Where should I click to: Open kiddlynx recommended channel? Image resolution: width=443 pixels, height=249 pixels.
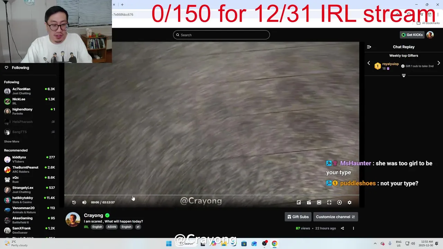[29, 159]
